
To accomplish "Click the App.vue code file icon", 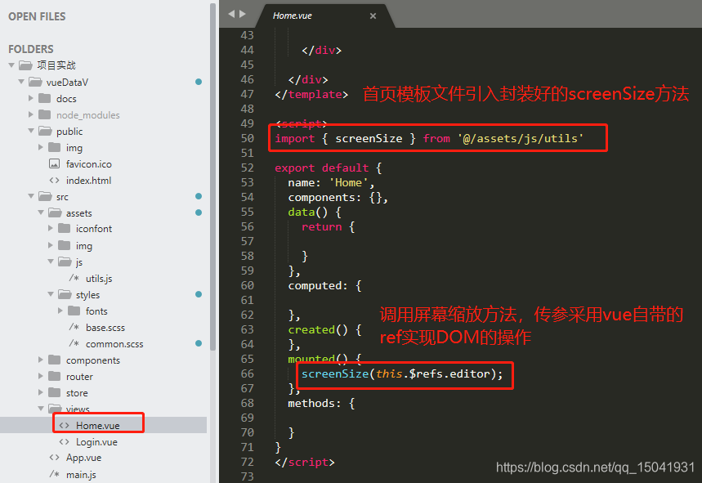I will pyautogui.click(x=54, y=458).
